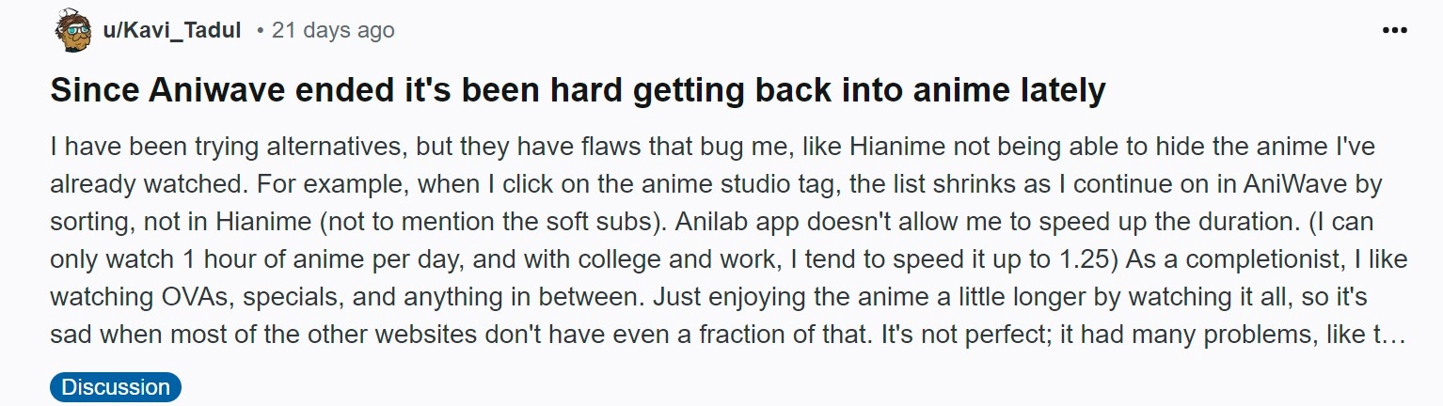Click the "21 days ago" timestamp
1443x406 pixels.
332,31
